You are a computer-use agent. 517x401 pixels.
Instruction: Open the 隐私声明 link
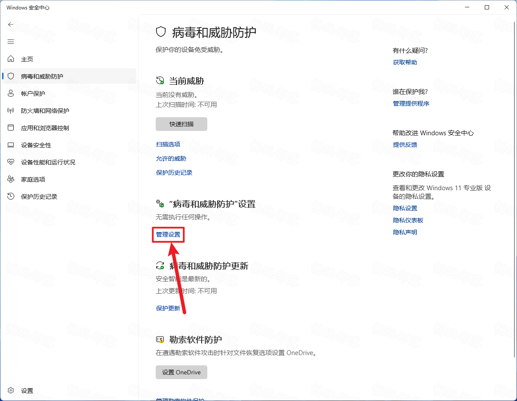tap(405, 232)
